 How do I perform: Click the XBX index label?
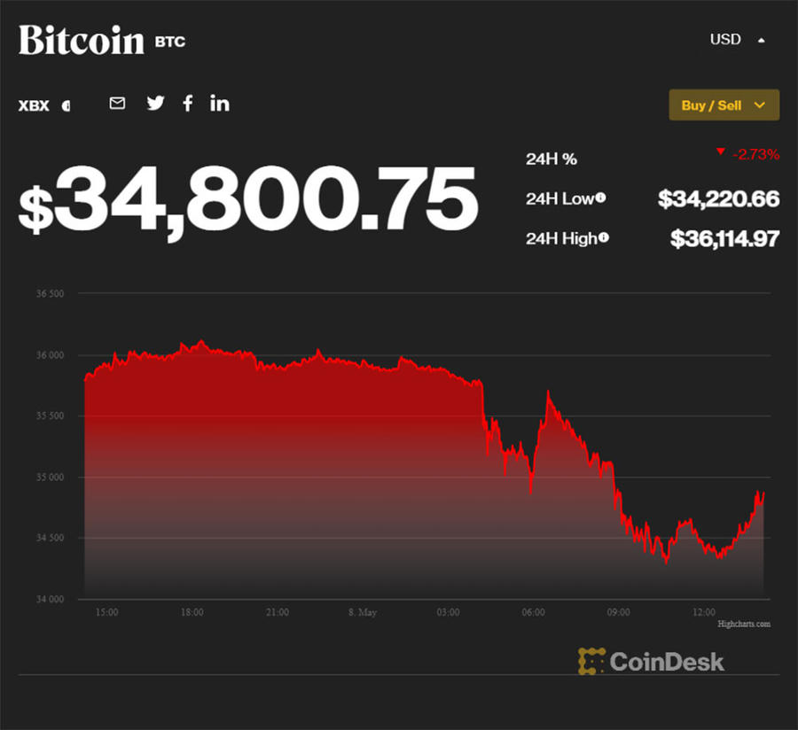33,105
